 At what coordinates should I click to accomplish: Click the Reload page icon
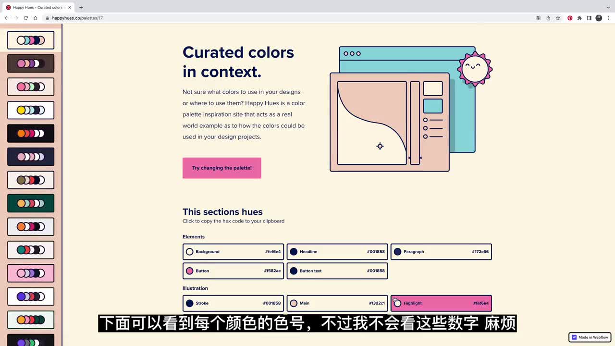pyautogui.click(x=25, y=18)
